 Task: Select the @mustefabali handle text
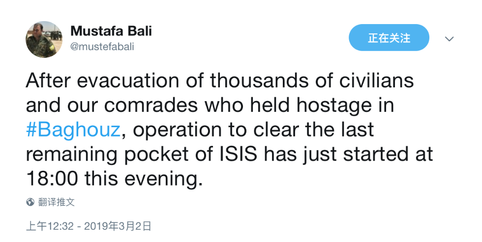102,47
